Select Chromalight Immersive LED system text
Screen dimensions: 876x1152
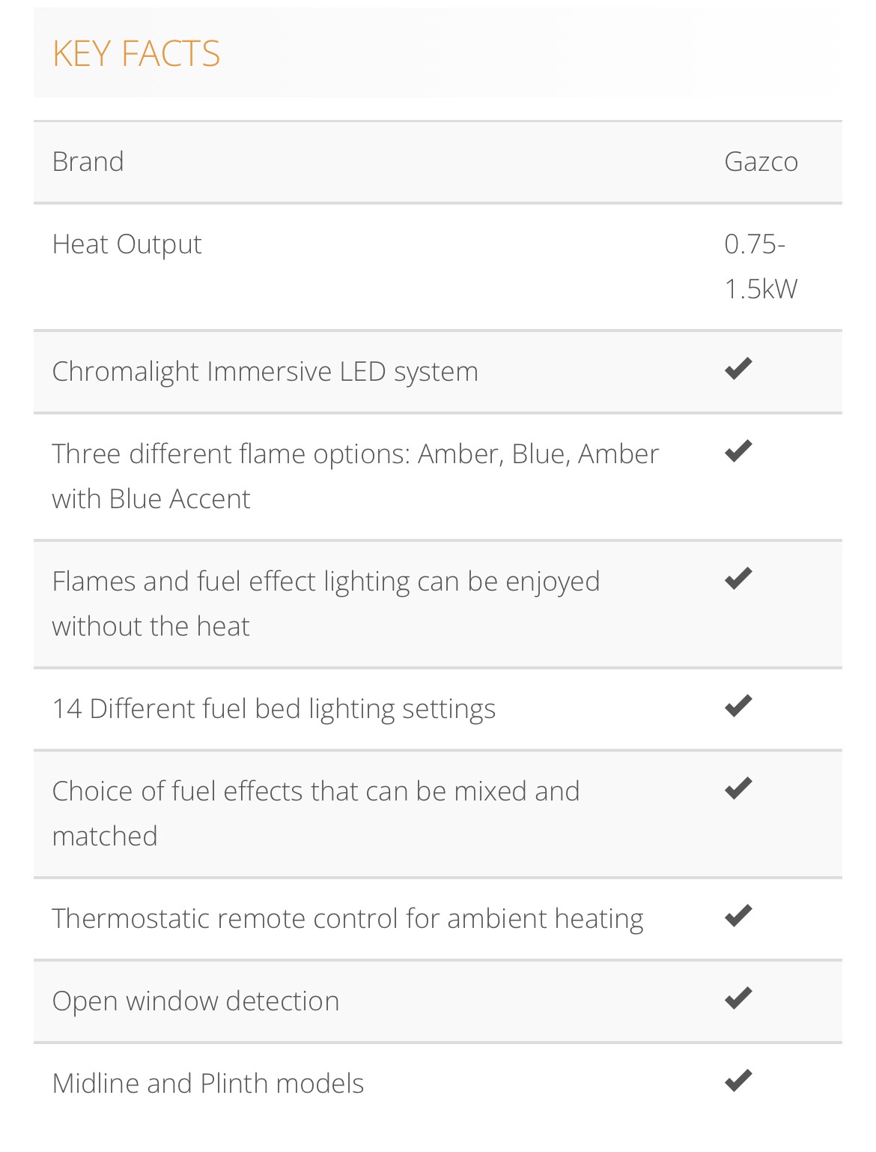[265, 373]
